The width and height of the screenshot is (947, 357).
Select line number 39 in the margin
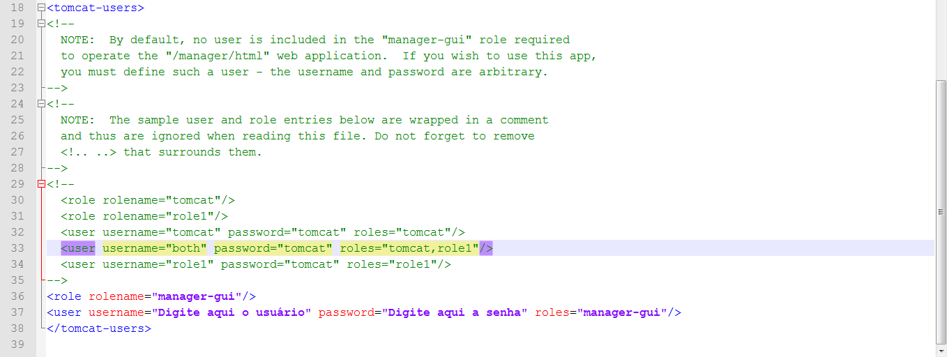(17, 344)
